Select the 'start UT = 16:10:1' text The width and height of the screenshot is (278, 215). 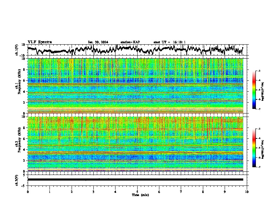click(170, 42)
